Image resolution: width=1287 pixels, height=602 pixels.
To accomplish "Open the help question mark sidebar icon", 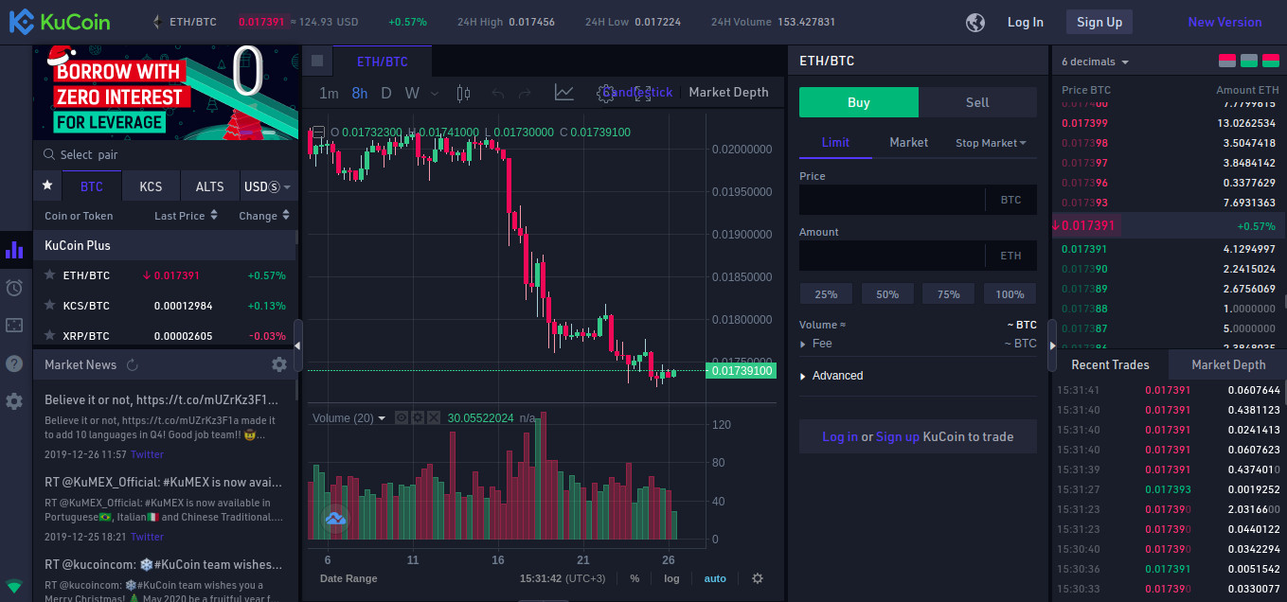I will click(x=14, y=363).
